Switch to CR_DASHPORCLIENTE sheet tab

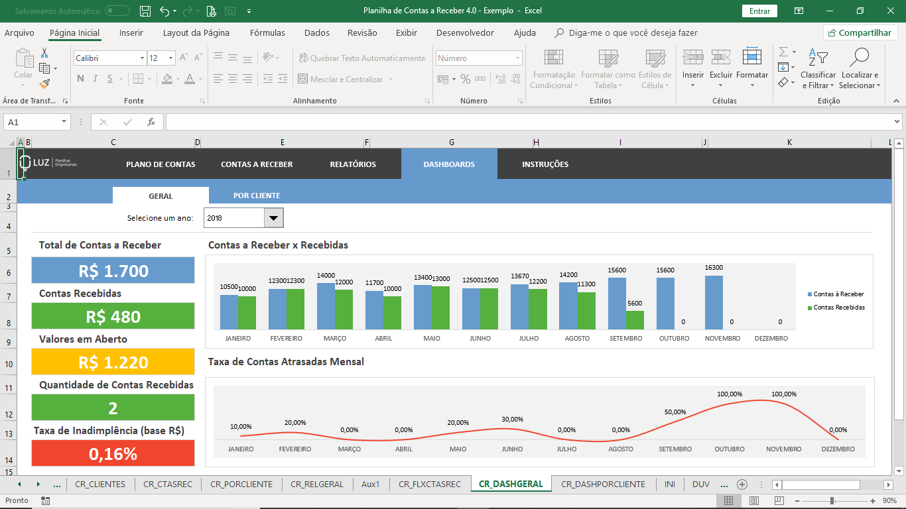point(603,484)
